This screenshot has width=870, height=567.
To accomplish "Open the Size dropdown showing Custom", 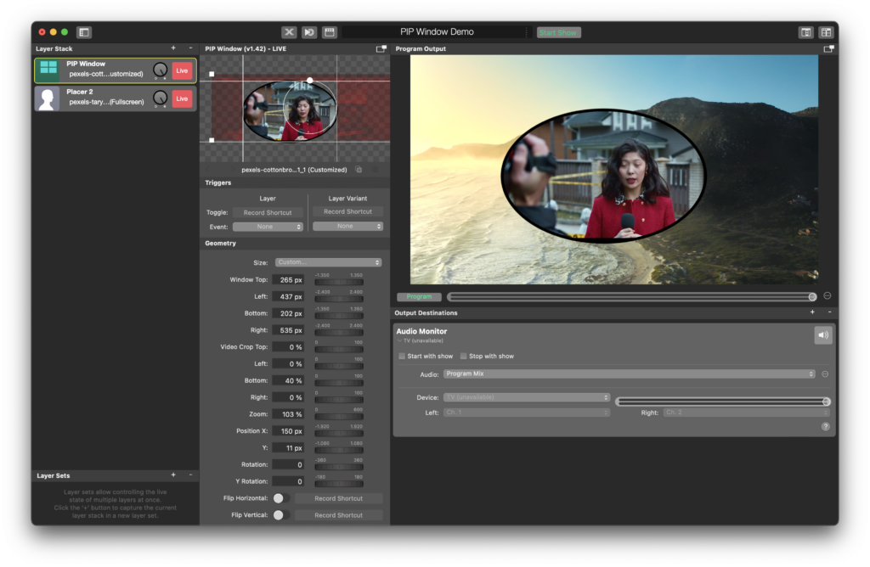I will (329, 262).
